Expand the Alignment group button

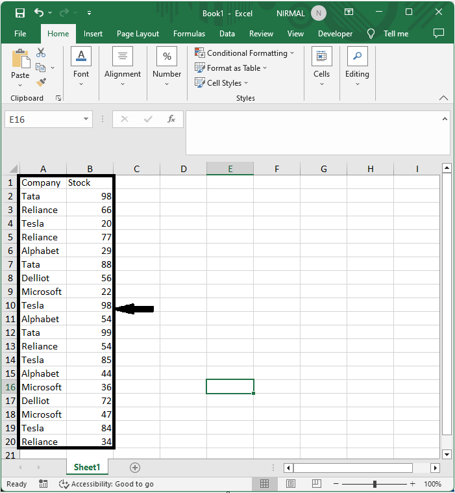coord(123,66)
